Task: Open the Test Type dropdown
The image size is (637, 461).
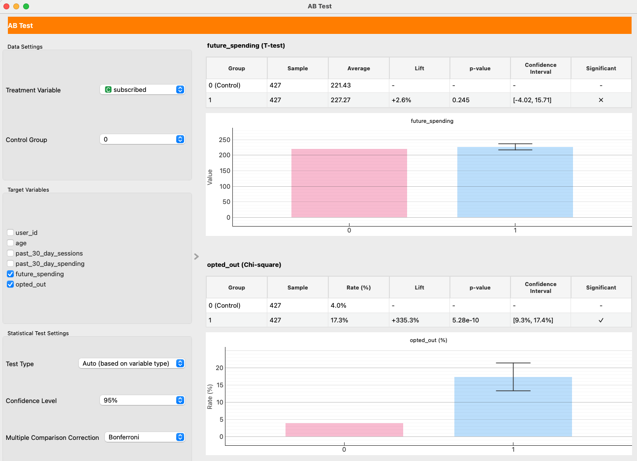Action: 131,363
